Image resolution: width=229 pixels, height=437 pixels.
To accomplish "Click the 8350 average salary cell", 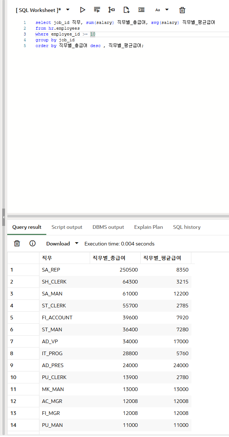I will 166,270.
